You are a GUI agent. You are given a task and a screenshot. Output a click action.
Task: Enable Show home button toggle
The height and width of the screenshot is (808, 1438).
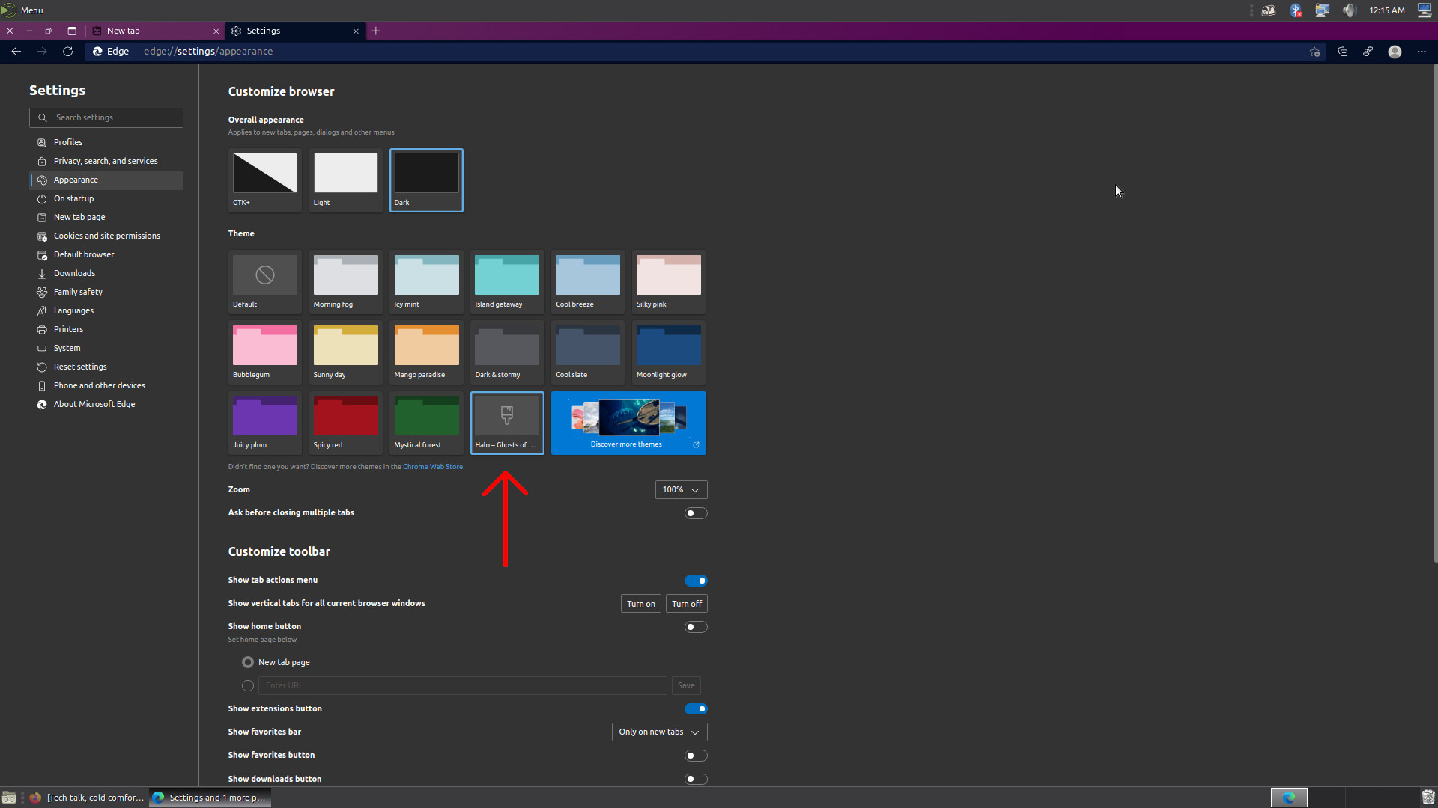[696, 627]
